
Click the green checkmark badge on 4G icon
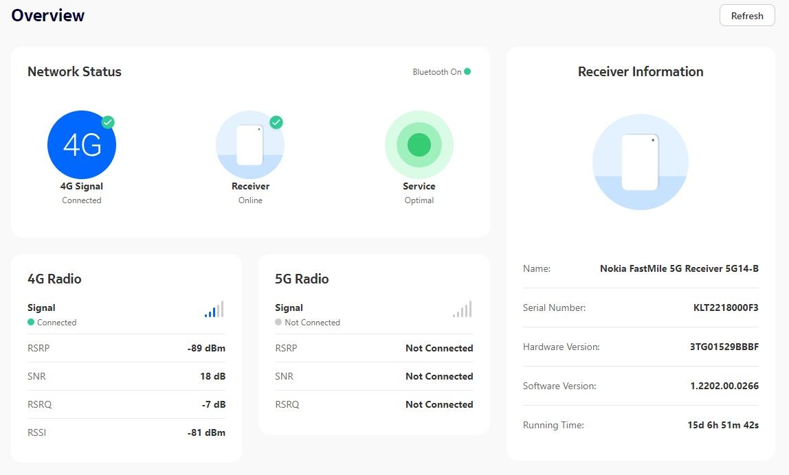108,122
